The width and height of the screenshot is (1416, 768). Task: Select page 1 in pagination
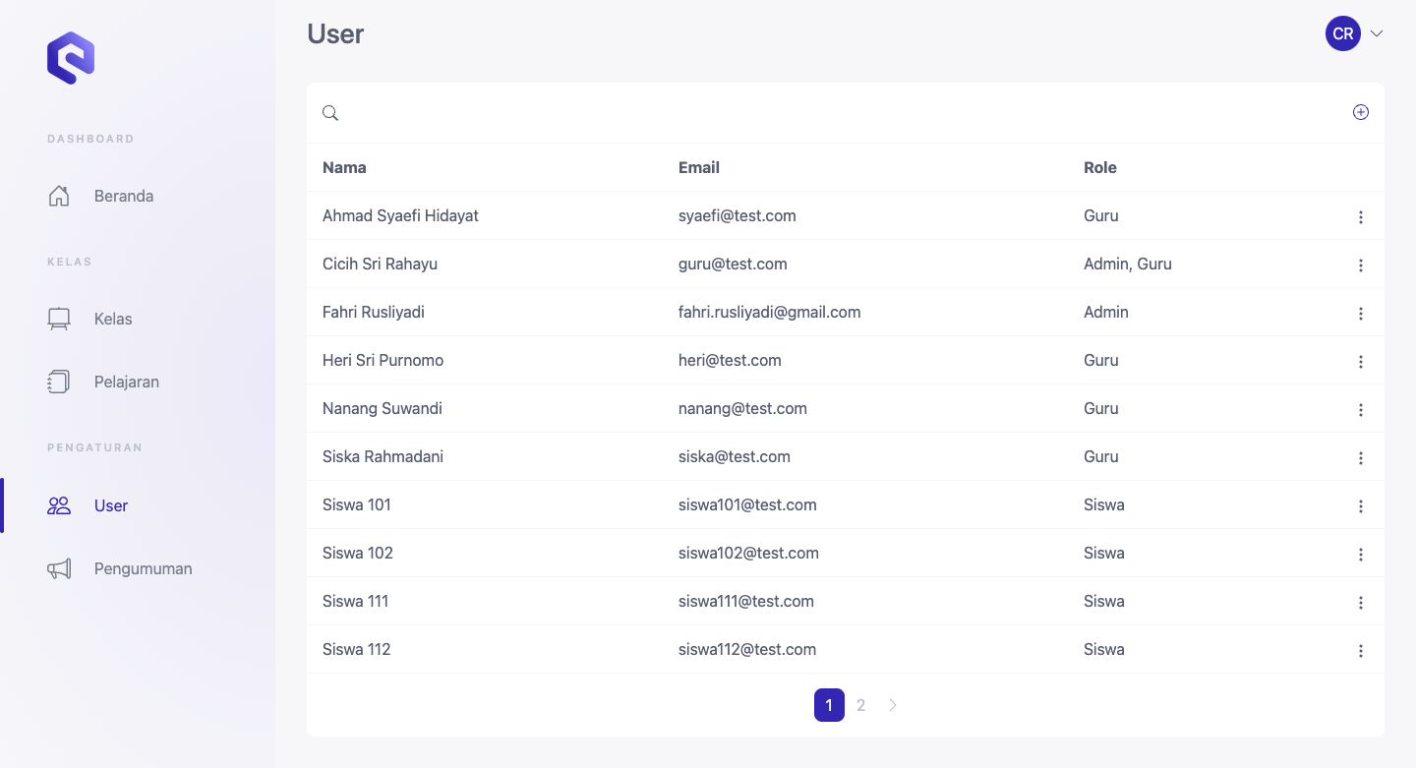coord(829,705)
